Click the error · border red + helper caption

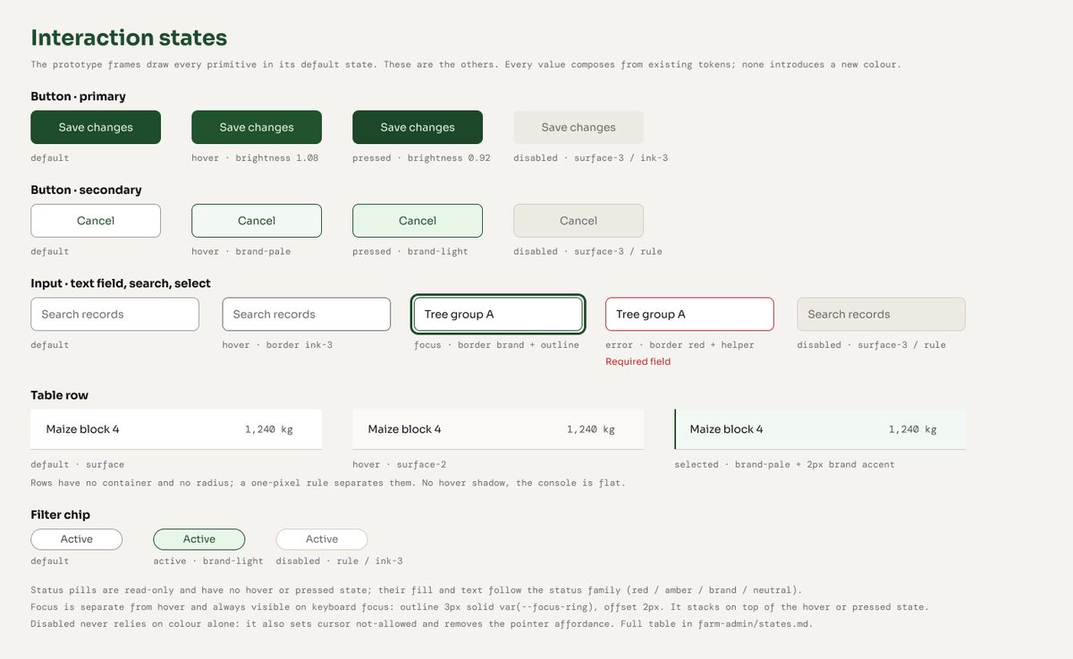point(680,344)
